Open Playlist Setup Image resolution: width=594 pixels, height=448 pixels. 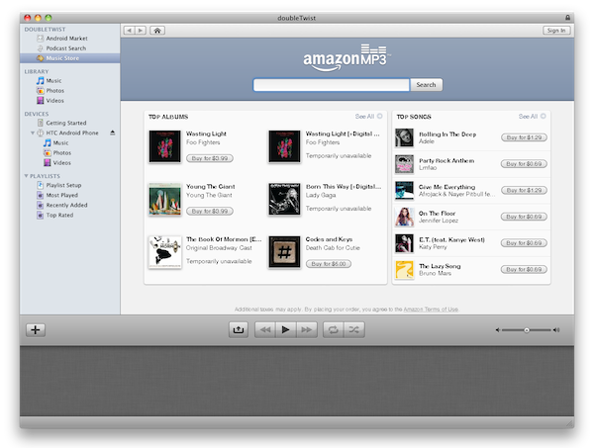click(59, 185)
